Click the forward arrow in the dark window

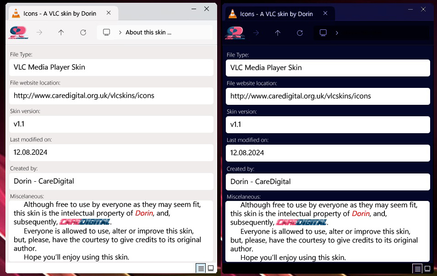pos(256,33)
